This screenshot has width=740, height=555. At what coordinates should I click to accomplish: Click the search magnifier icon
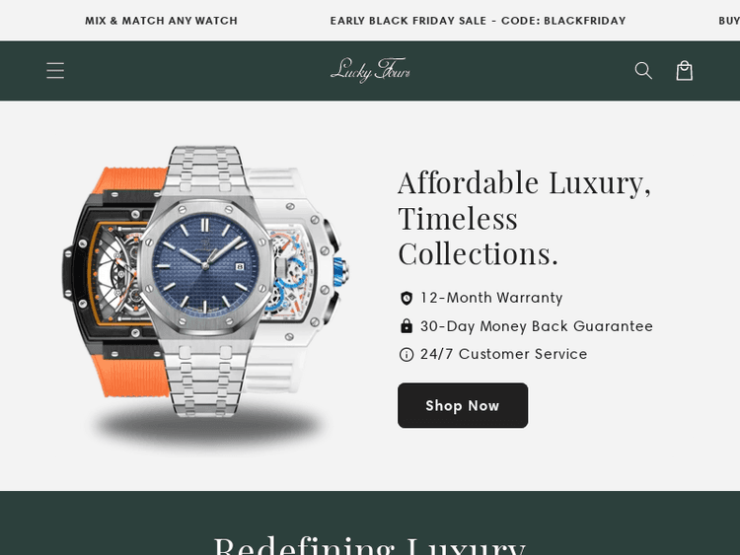click(642, 71)
